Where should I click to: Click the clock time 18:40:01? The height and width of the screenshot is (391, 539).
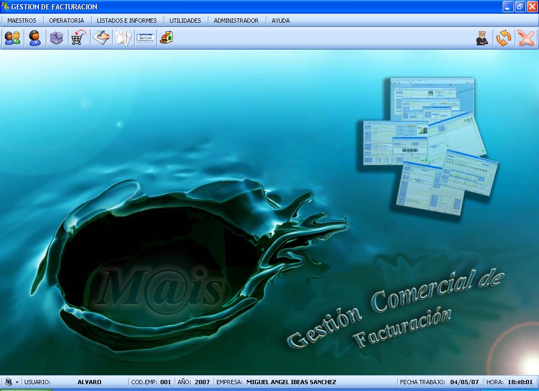[x=520, y=382]
